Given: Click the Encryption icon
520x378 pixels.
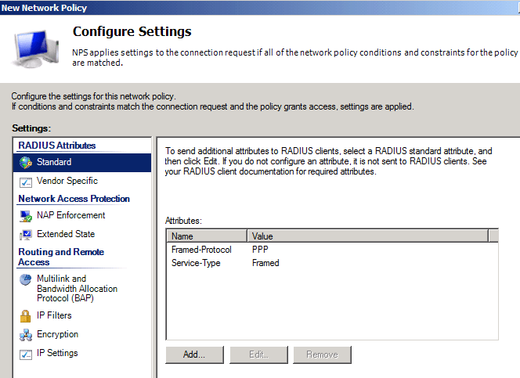Looking at the screenshot, I should tap(24, 335).
